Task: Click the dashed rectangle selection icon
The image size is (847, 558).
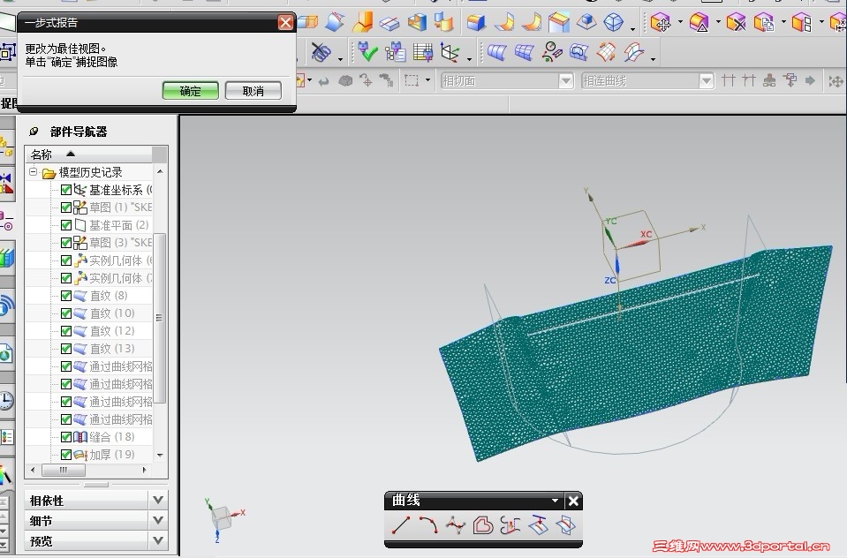Action: tap(412, 80)
